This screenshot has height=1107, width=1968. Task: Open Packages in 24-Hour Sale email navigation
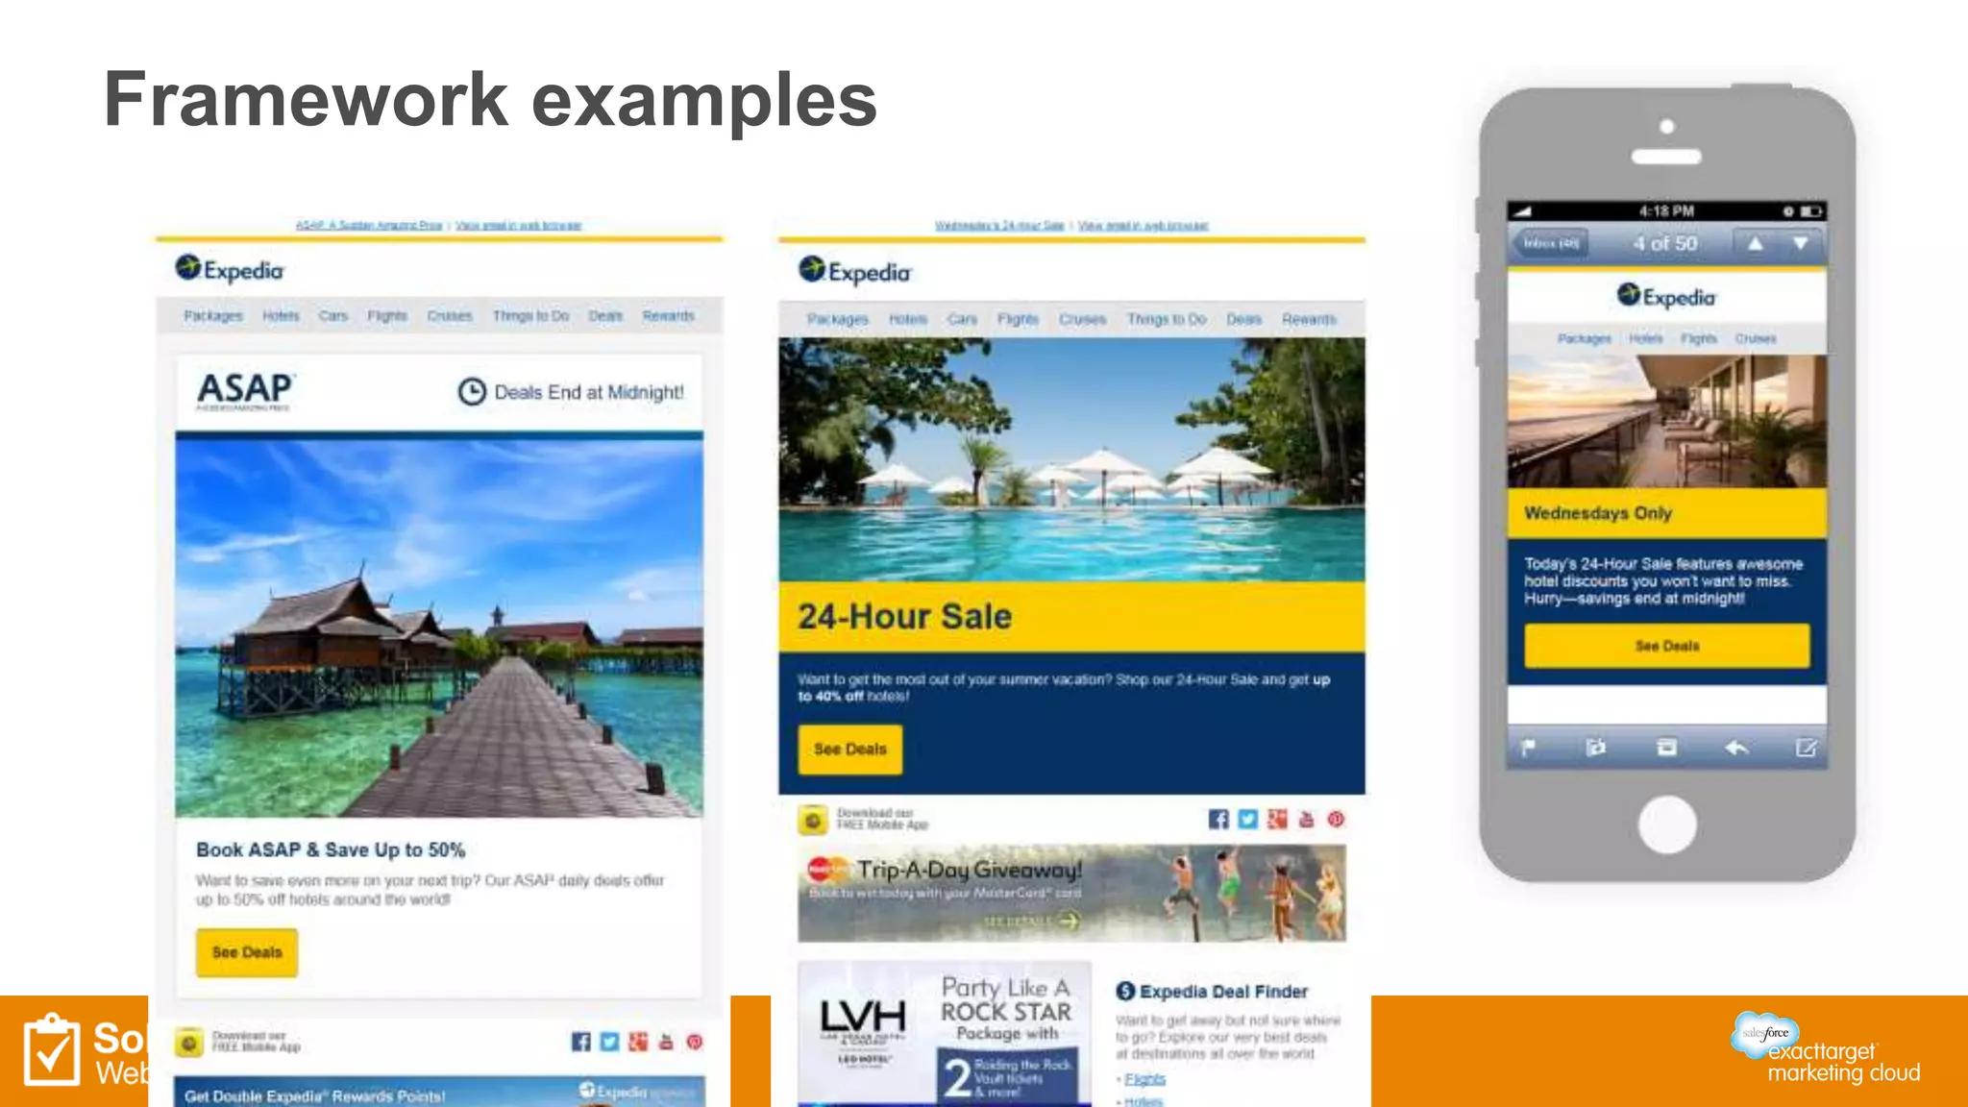coord(838,319)
